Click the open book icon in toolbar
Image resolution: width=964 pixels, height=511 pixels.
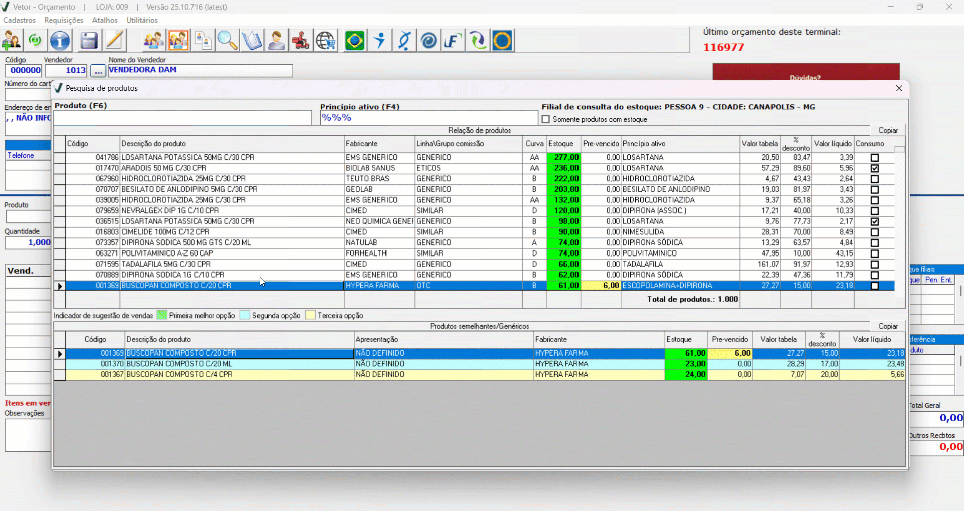[252, 41]
